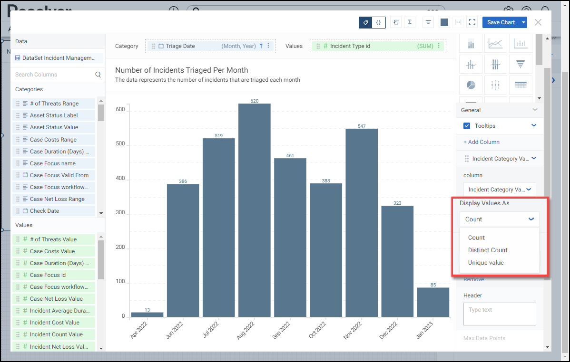Click the search icon in Search Columns
This screenshot has height=362, width=570.
click(98, 75)
